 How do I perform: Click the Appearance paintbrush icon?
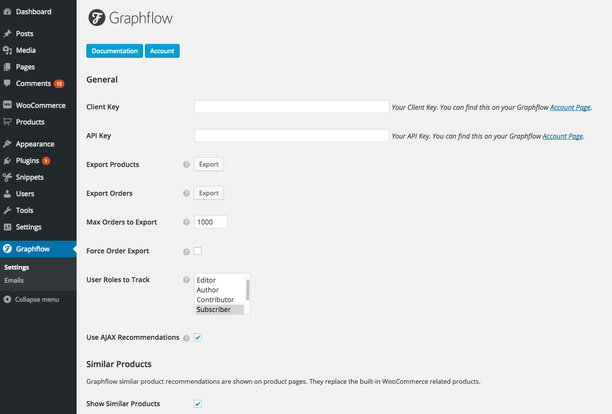tap(7, 144)
